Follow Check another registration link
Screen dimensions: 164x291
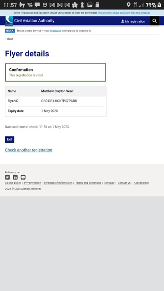[28, 150]
